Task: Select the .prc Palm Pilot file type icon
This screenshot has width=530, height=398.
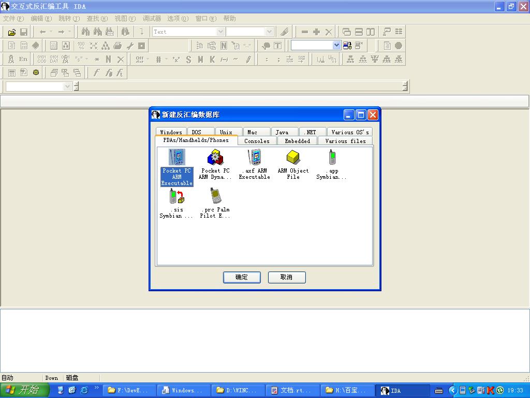Action: (215, 203)
